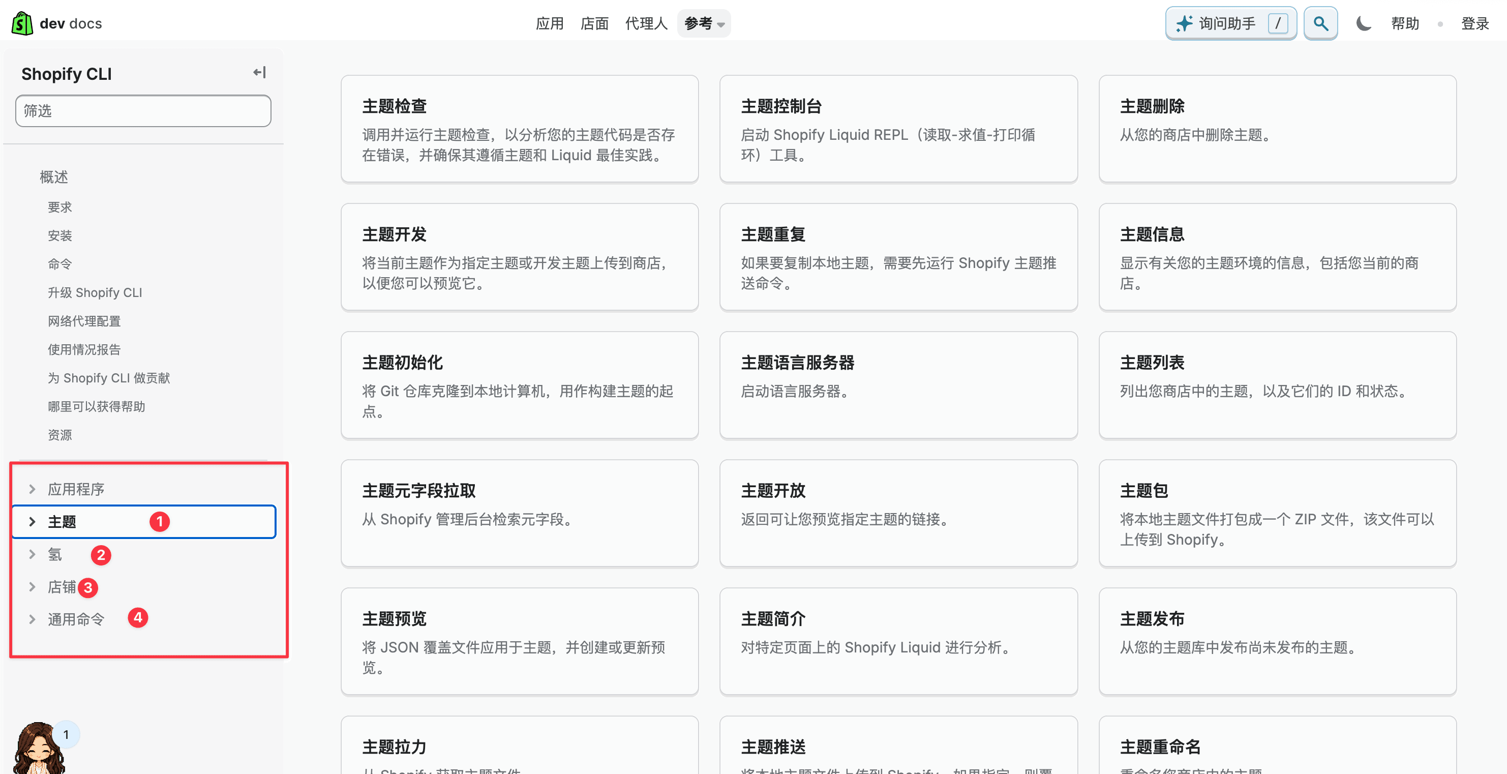Open the 主题初始化 card

(x=520, y=385)
